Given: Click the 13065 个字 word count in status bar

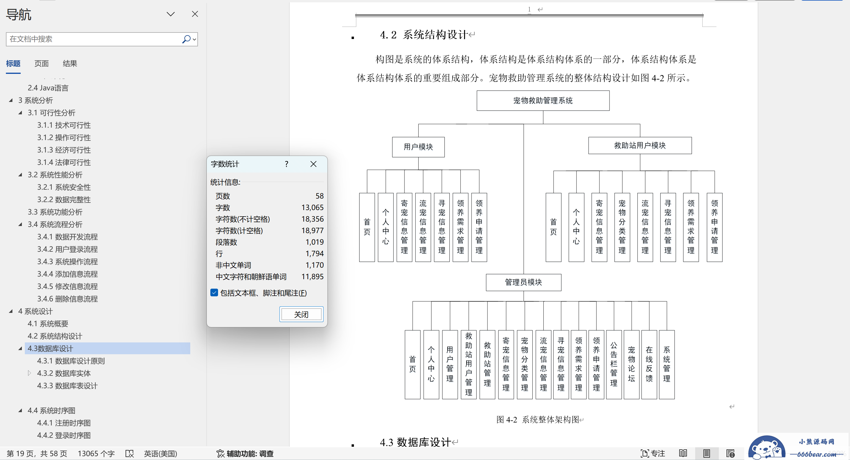Looking at the screenshot, I should coord(96,454).
